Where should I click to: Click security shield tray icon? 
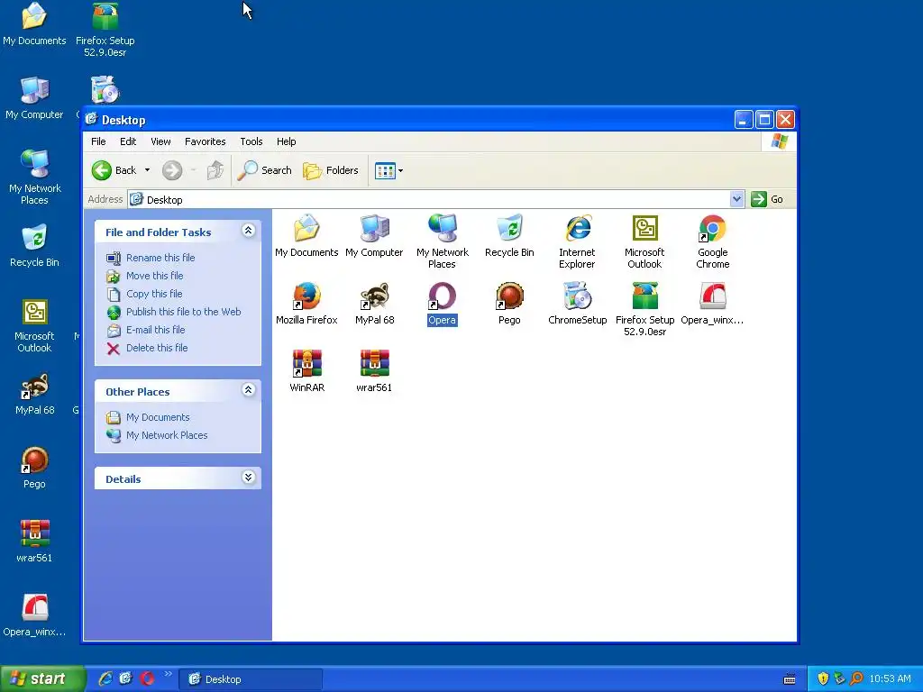click(x=823, y=679)
